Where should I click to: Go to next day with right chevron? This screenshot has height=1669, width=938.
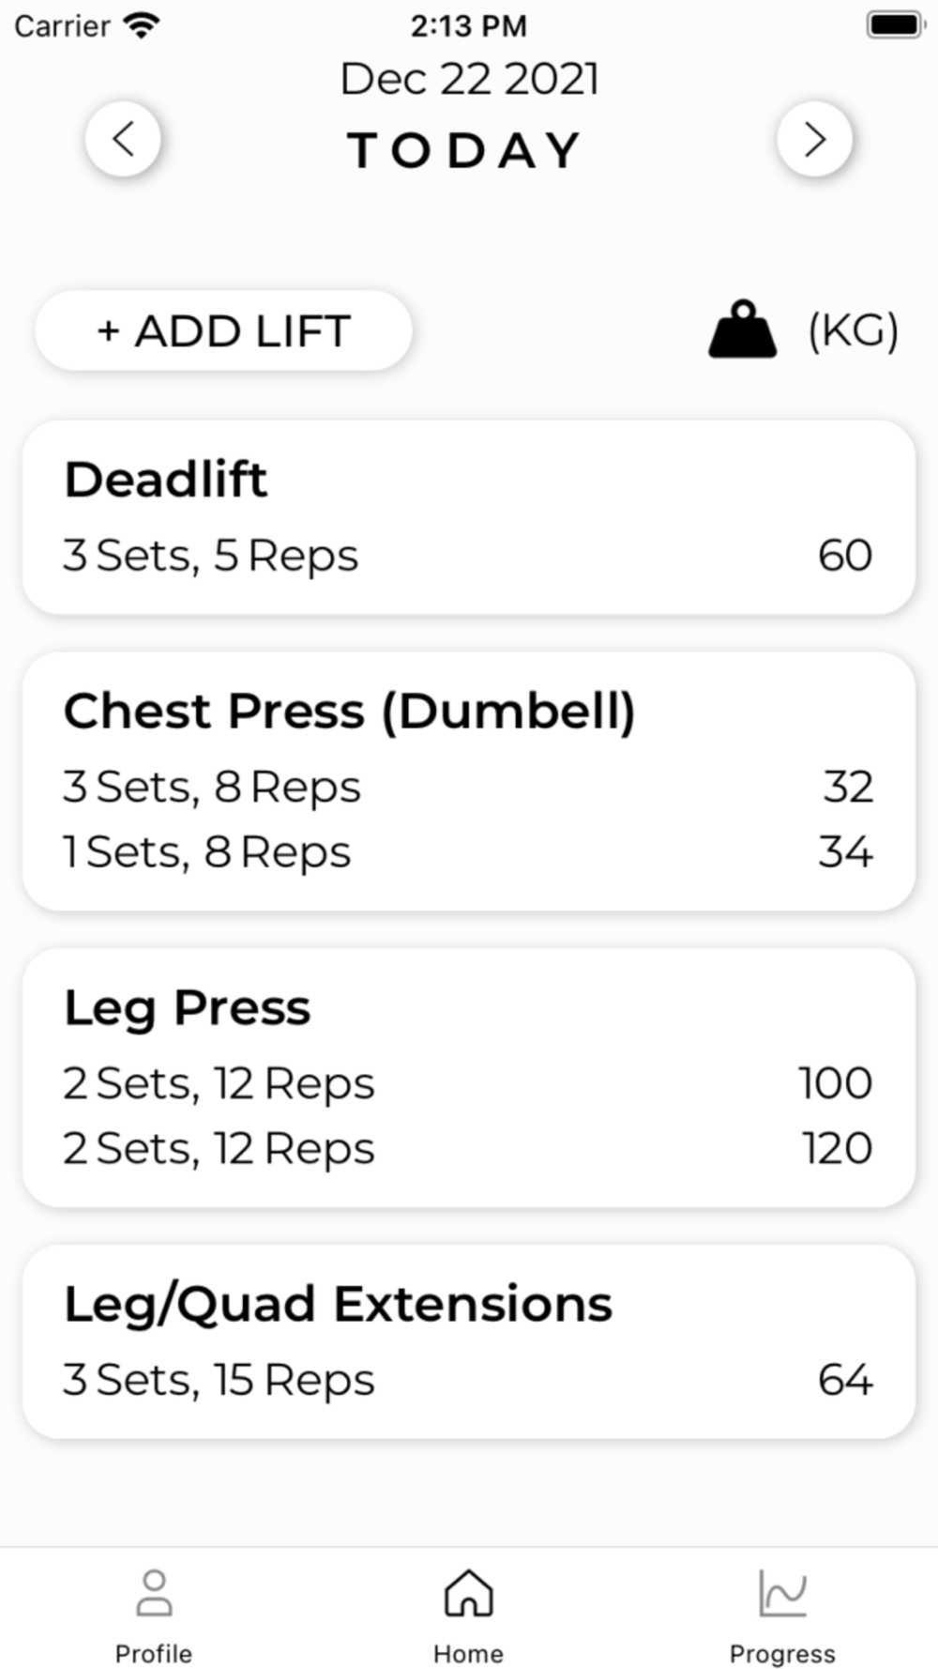click(814, 140)
